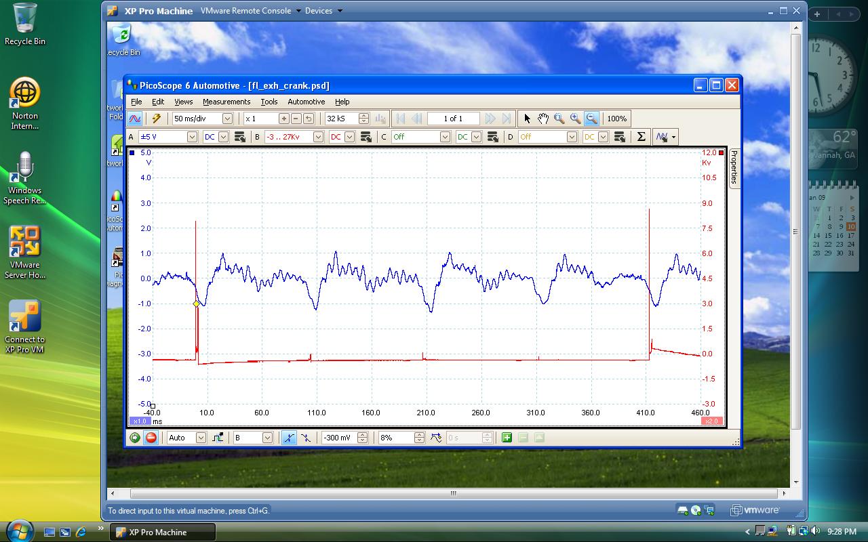This screenshot has width=868, height=542.
Task: Stop capture with the red button
Action: 151,438
